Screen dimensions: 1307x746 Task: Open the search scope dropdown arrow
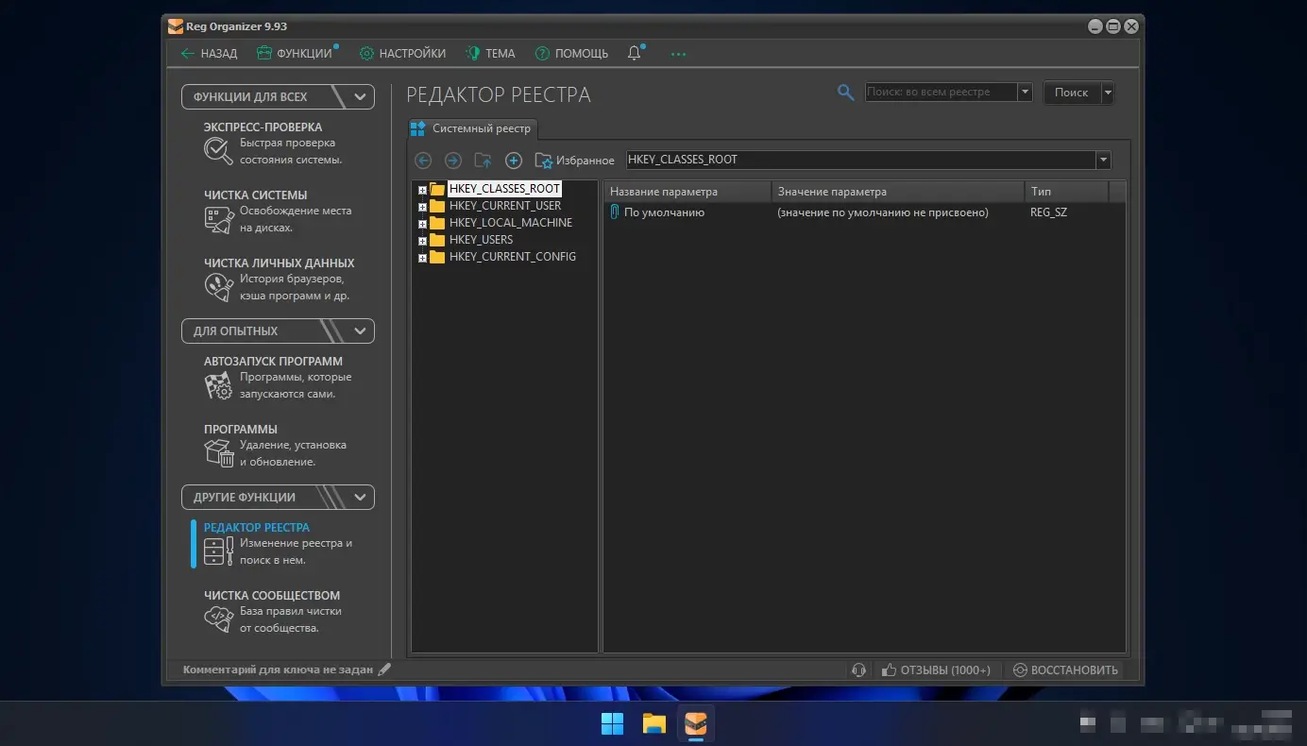coord(1025,93)
